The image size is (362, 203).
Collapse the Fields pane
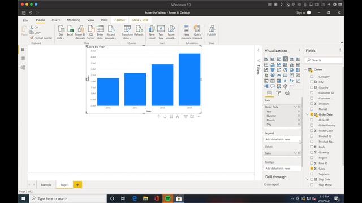tap(341, 50)
